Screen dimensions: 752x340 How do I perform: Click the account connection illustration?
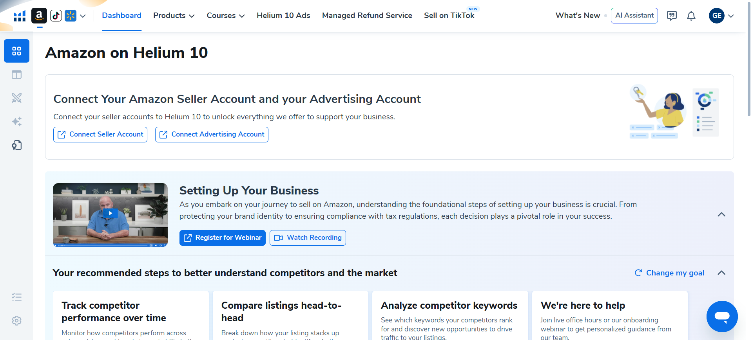[674, 112]
